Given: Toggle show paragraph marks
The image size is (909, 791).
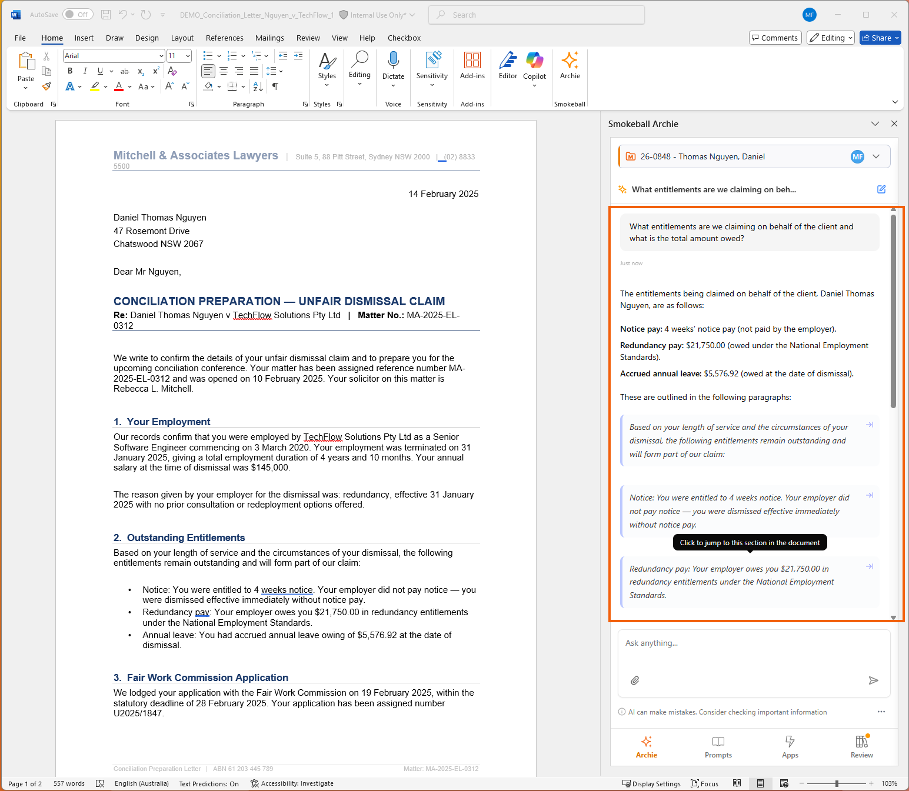Looking at the screenshot, I should click(275, 86).
